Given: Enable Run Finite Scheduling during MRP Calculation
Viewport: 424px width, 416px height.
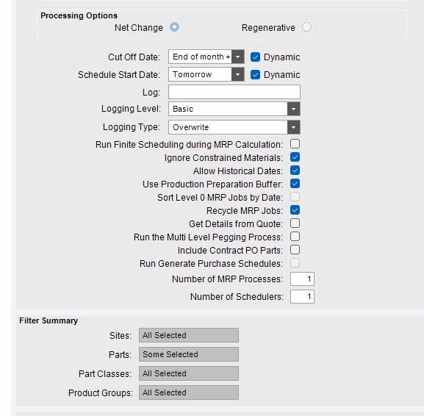Looking at the screenshot, I should 295,144.
